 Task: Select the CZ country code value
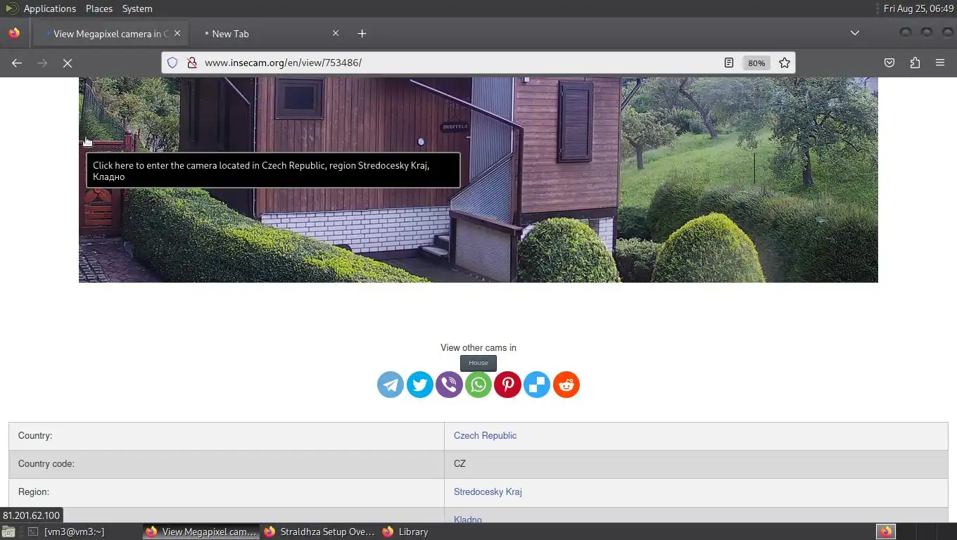pos(460,464)
